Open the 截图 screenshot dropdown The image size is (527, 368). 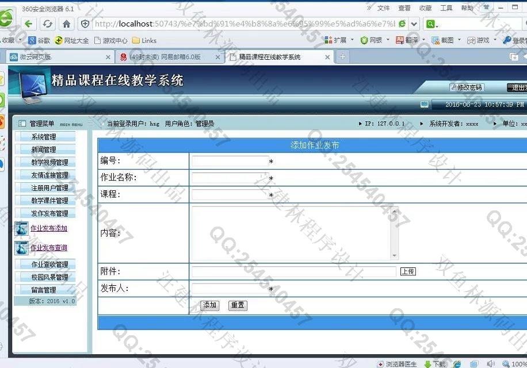446,40
